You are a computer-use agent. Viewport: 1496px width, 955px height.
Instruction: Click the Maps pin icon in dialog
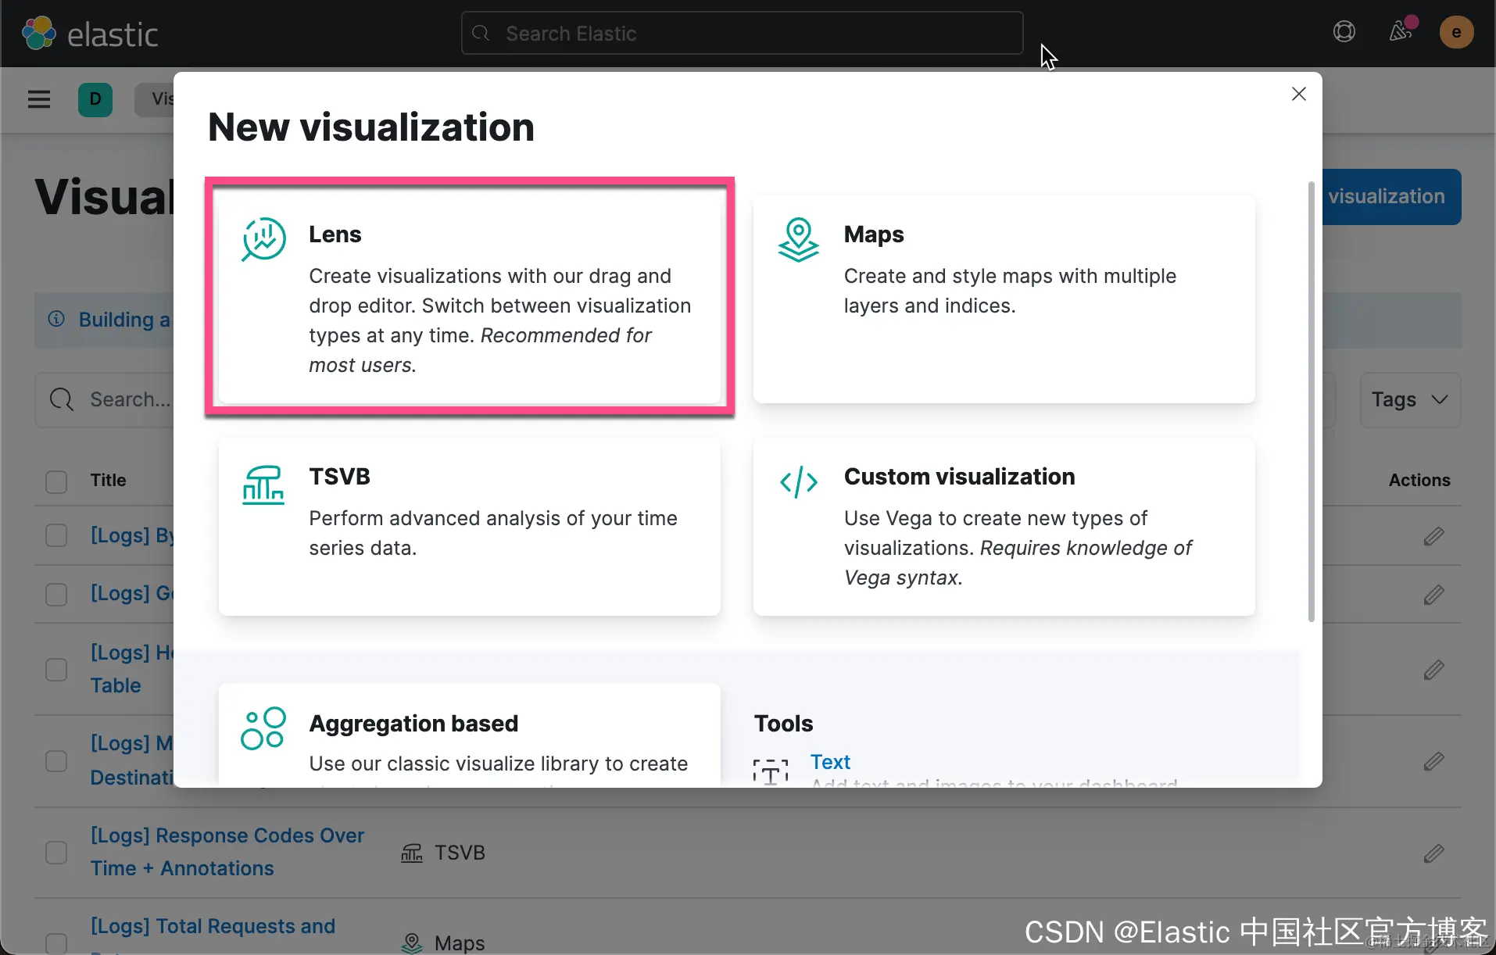799,239
